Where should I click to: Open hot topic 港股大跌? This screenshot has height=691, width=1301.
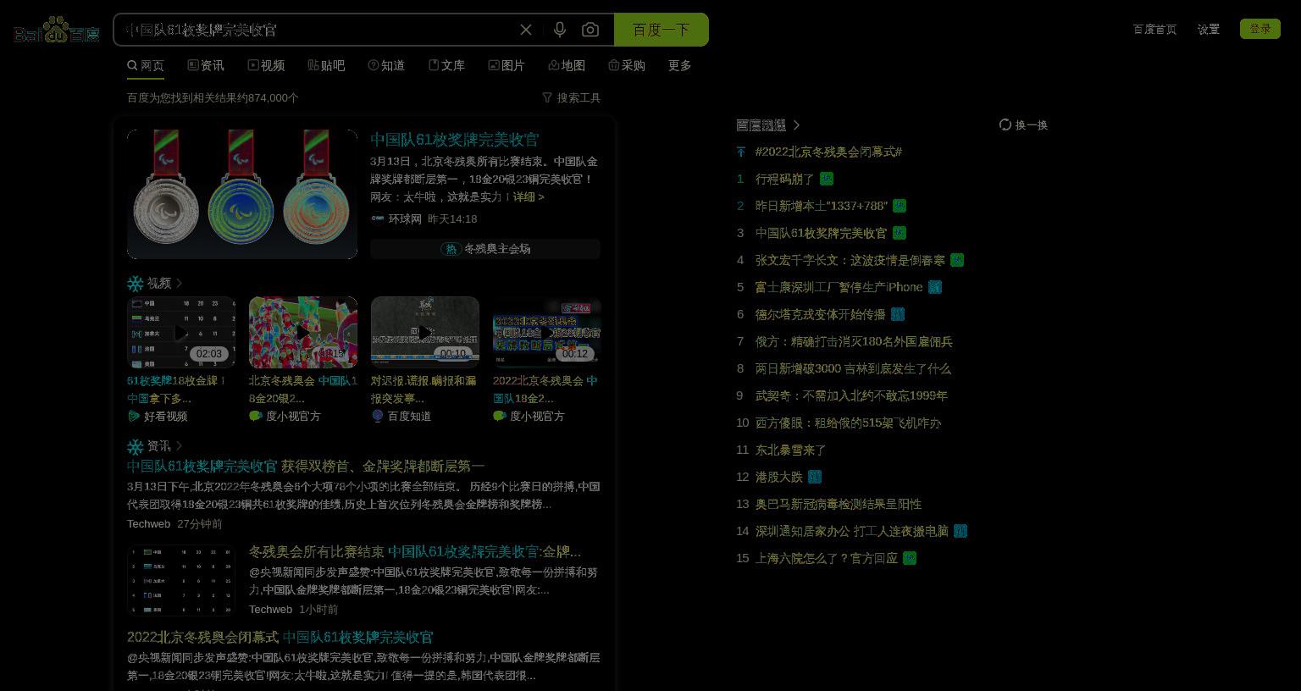(779, 477)
